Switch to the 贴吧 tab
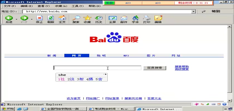 point(101,56)
